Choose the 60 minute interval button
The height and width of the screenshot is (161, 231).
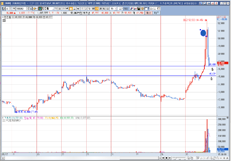[107, 9]
